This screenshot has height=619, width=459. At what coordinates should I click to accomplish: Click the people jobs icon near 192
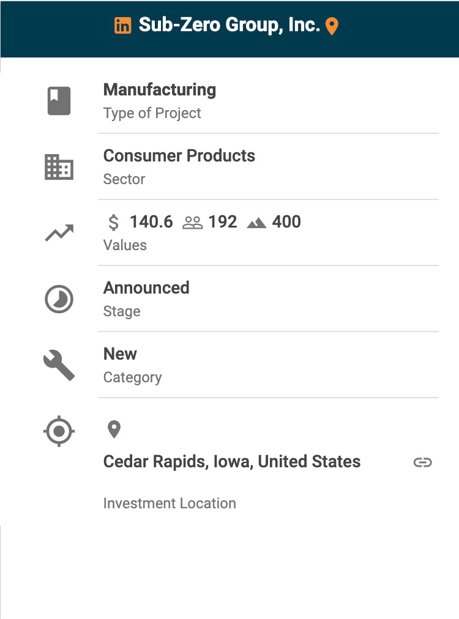pos(193,223)
